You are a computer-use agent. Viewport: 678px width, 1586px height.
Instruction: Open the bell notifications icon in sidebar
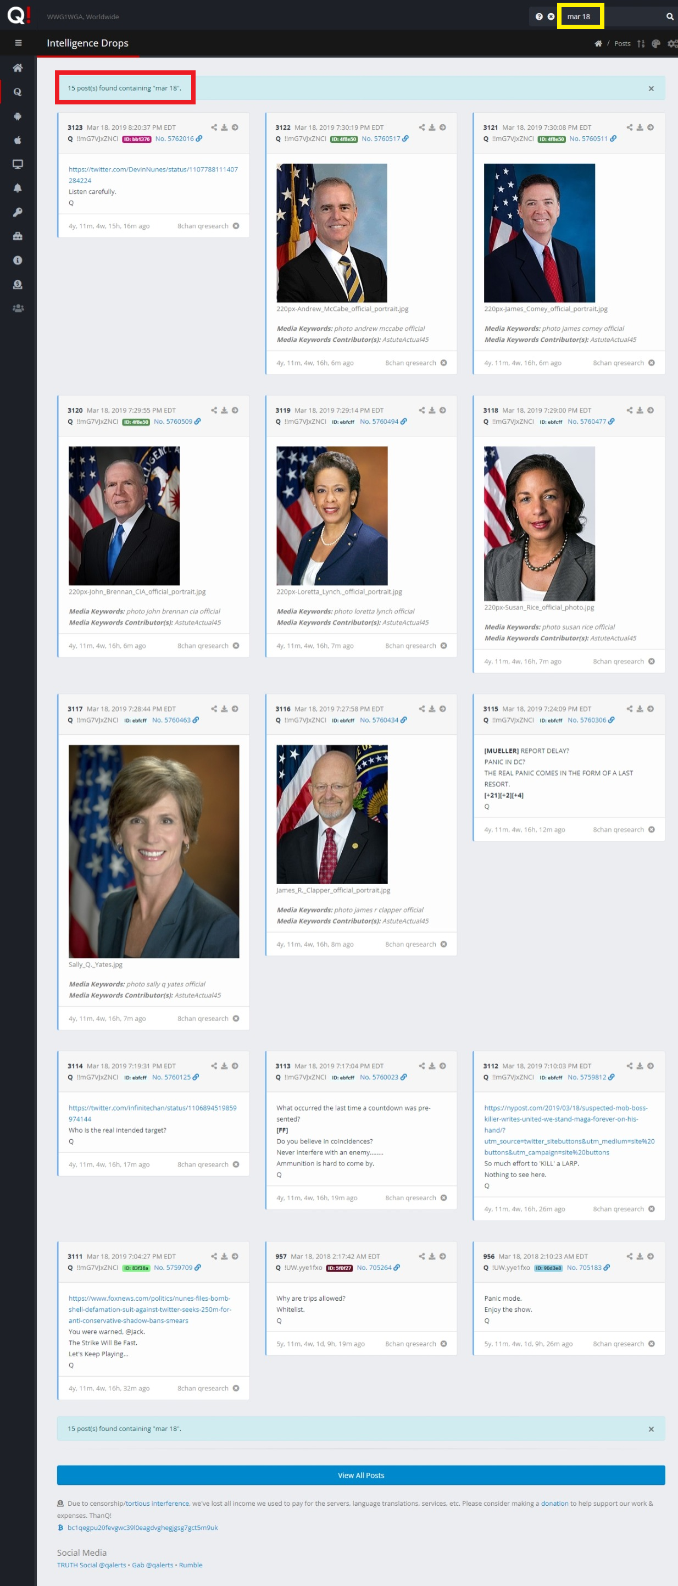[x=18, y=188]
